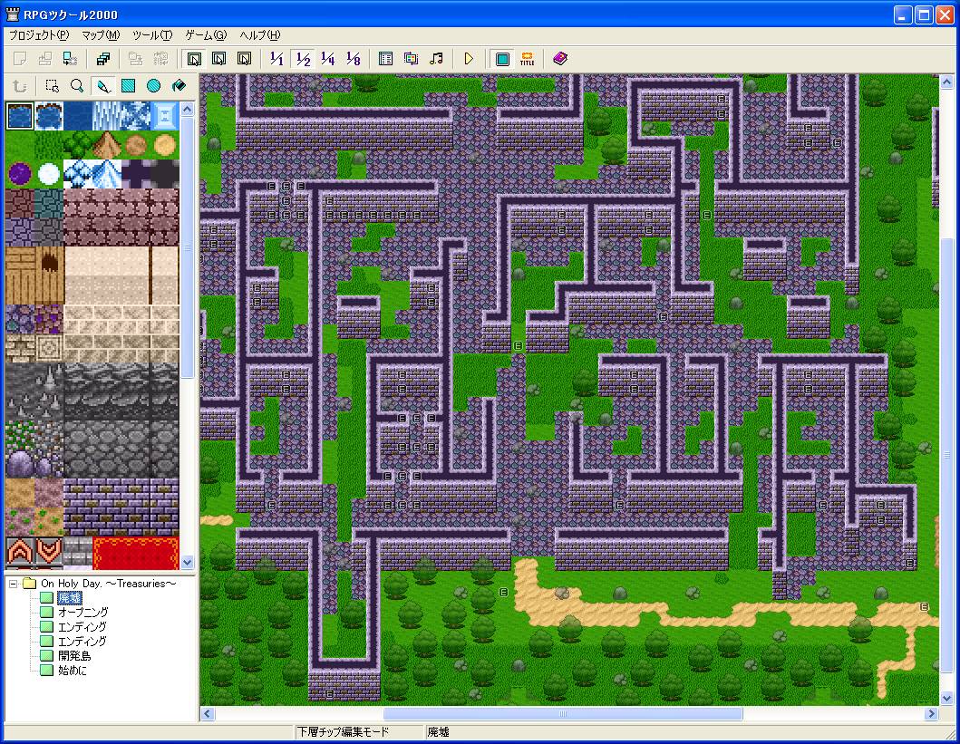Choose the Pencil drawing tool
The image size is (960, 744).
pyautogui.click(x=102, y=86)
